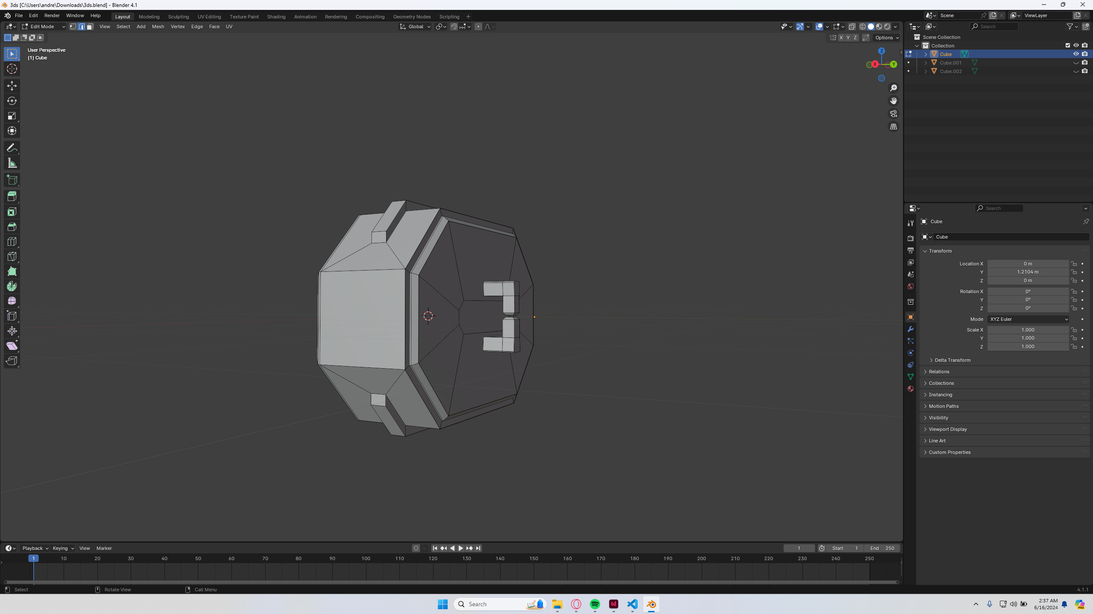Open the Mesh menu

158,26
